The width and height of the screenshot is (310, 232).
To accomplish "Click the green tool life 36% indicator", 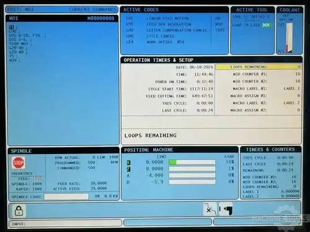I will point(266,25).
